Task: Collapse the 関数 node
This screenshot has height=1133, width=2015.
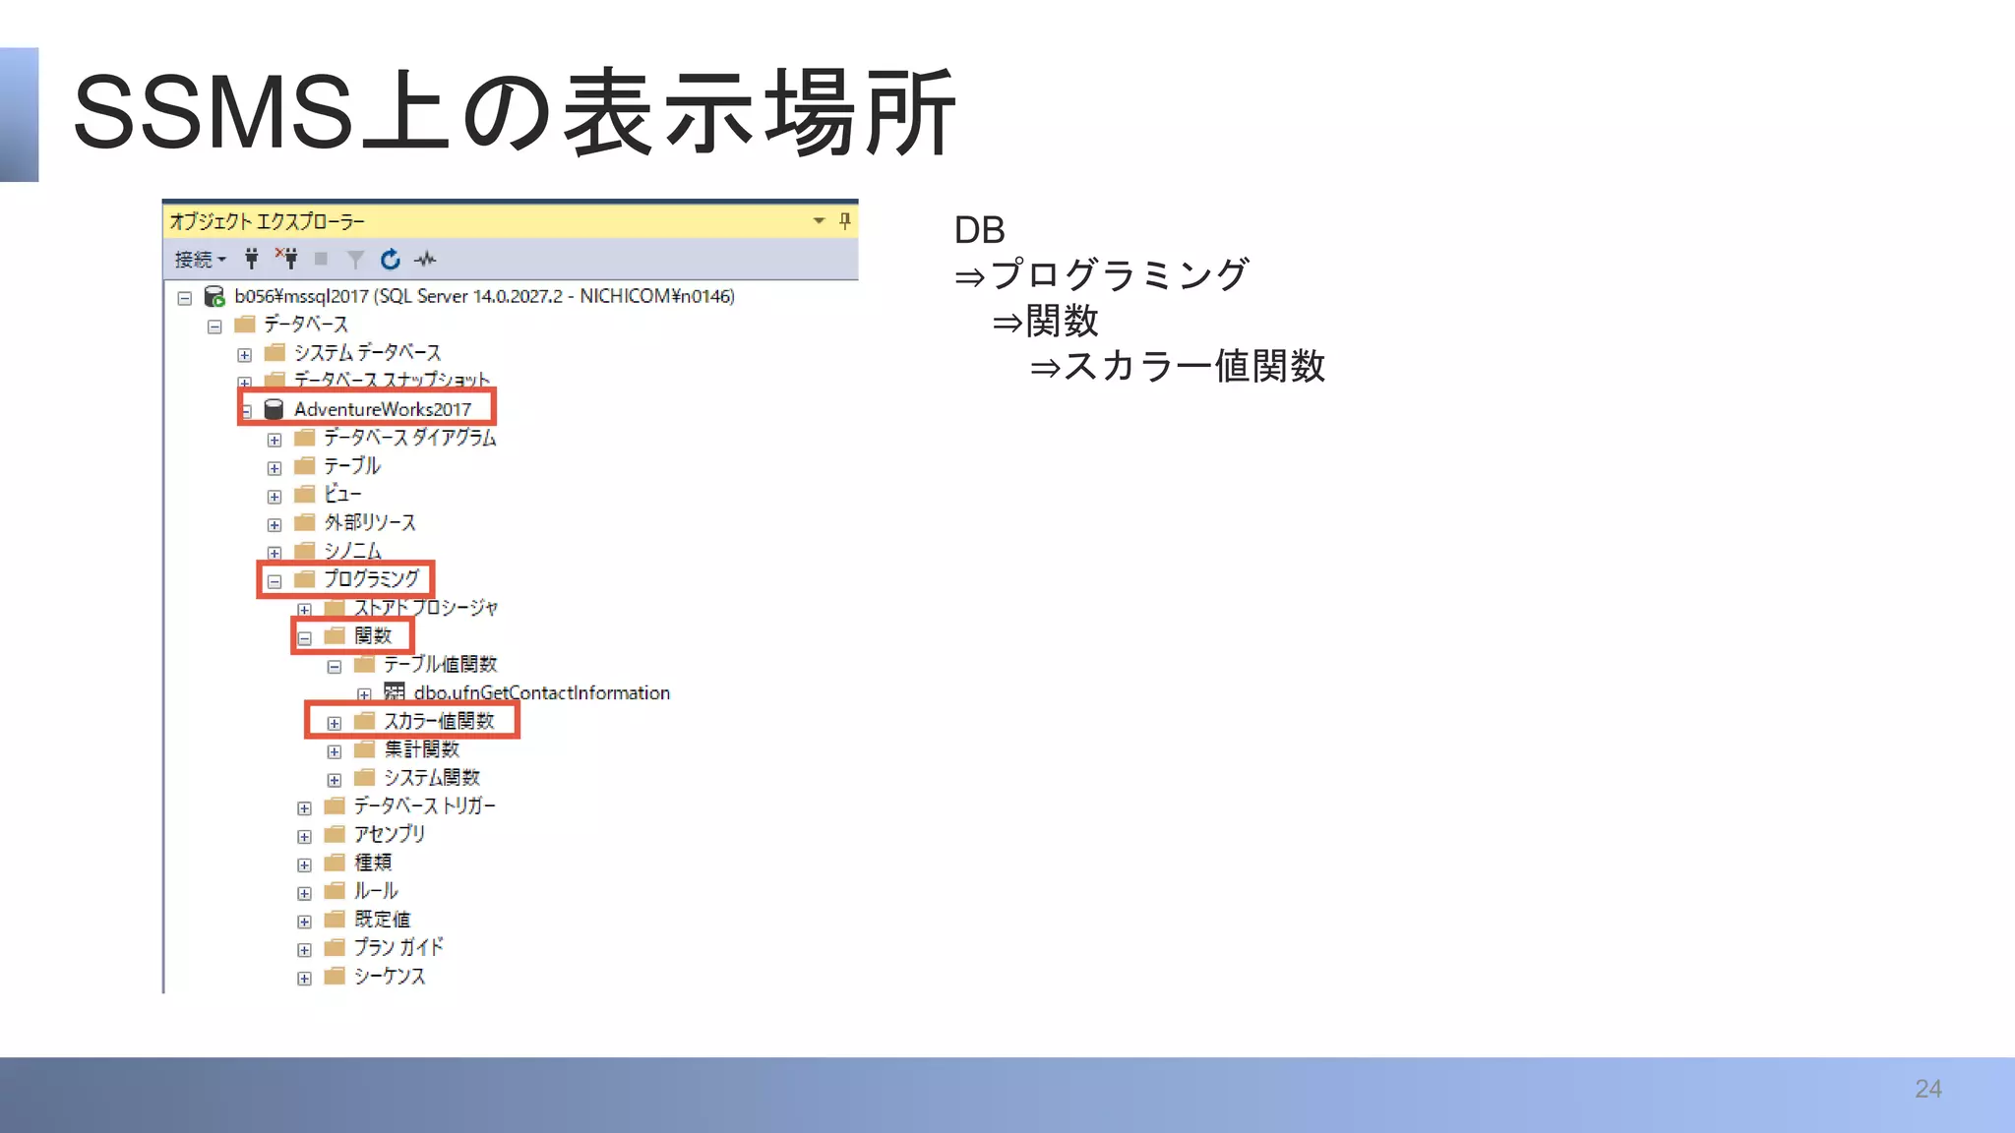Action: click(304, 638)
